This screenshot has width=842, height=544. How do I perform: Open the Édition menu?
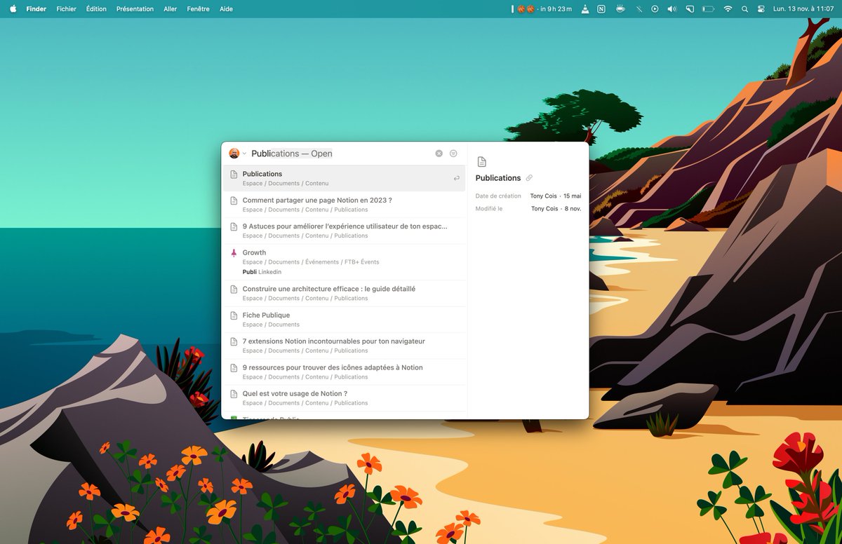pos(96,9)
